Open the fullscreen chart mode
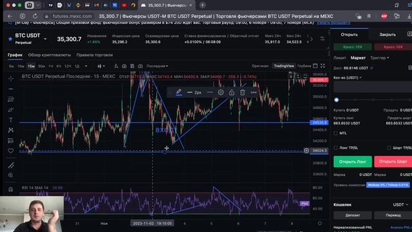This screenshot has height=232, width=412. [323, 66]
